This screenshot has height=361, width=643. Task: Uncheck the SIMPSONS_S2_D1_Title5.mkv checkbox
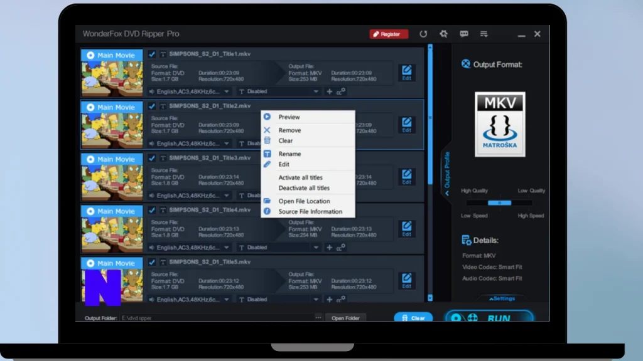(152, 262)
